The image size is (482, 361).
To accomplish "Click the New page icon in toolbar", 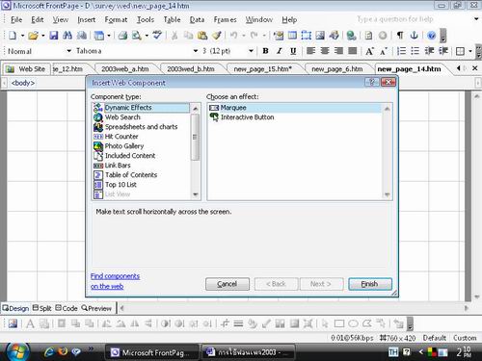I will pos(13,36).
